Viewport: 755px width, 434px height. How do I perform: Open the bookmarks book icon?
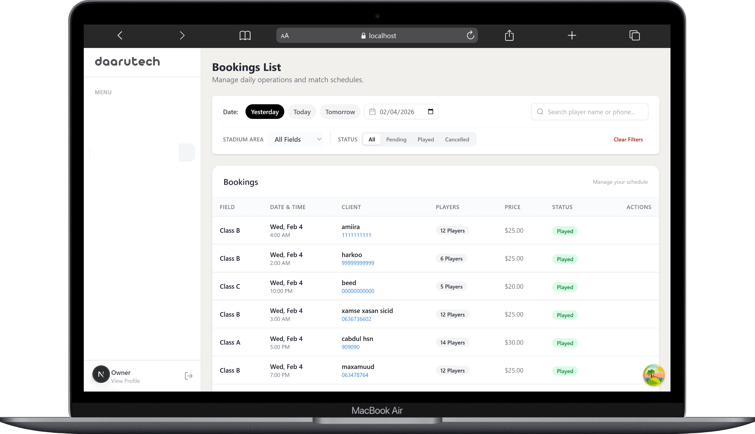click(x=245, y=35)
